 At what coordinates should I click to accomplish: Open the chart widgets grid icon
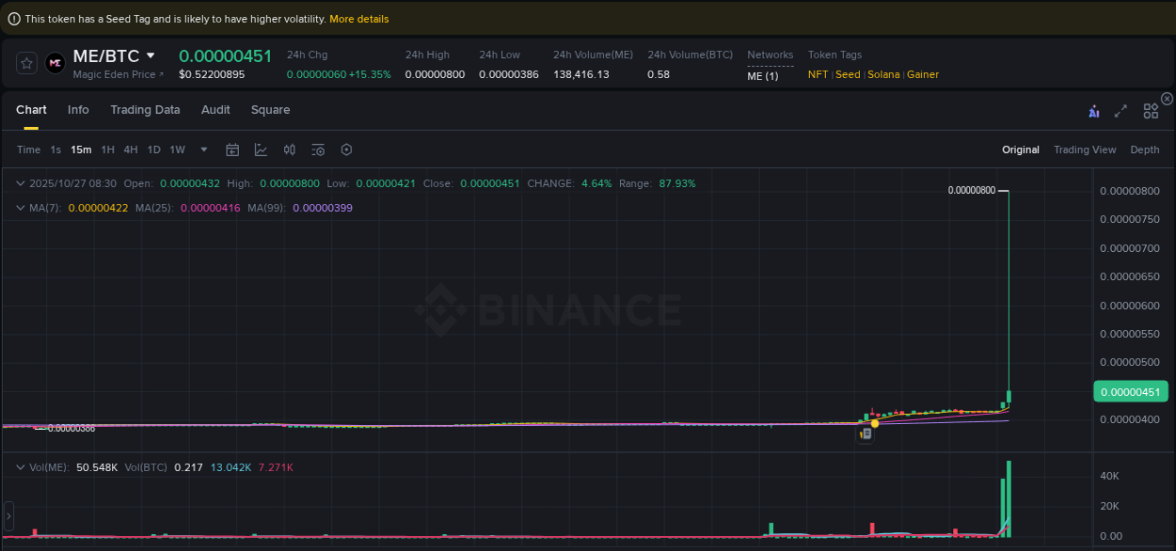click(1151, 110)
